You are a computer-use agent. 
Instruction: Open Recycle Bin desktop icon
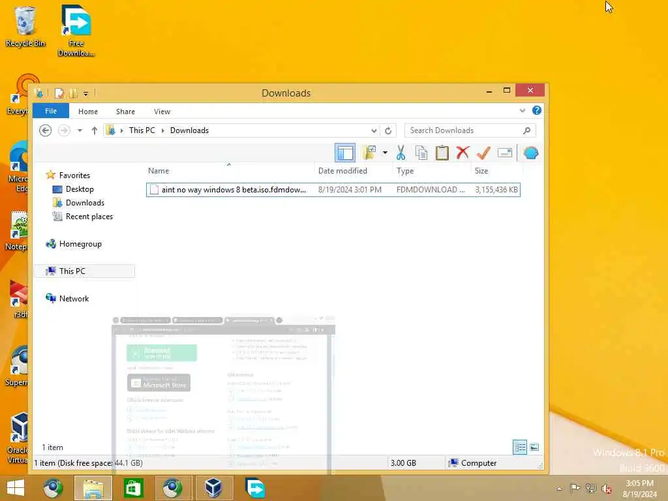25,26
